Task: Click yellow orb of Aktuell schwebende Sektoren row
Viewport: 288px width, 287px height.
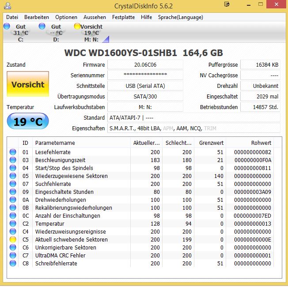Action: point(13,239)
